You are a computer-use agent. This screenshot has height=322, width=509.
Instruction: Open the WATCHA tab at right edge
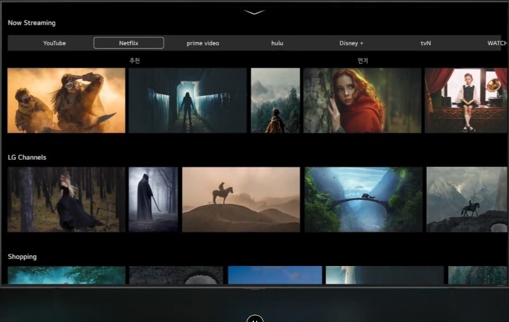coord(496,43)
